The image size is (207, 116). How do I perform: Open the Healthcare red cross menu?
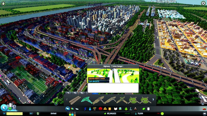point(101,109)
